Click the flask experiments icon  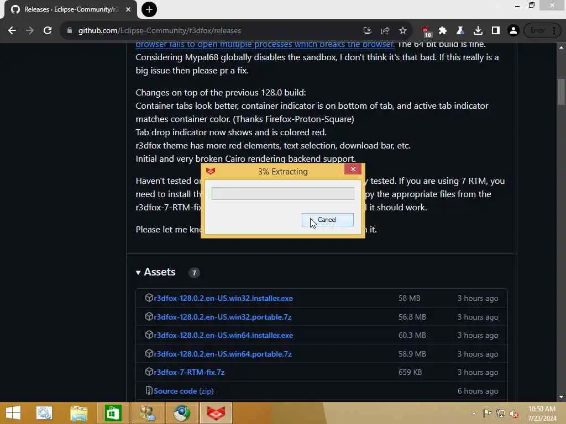coord(460,31)
